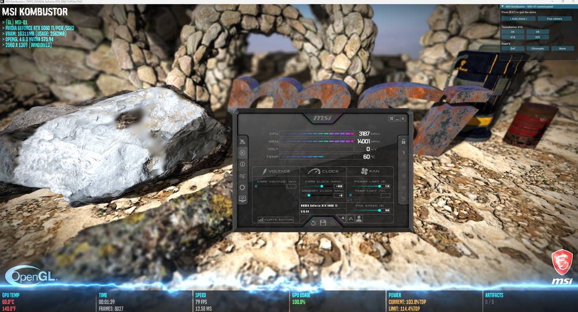Toggle the profile lock padlock icon
The height and width of the screenshot is (312, 578).
pyautogui.click(x=403, y=141)
